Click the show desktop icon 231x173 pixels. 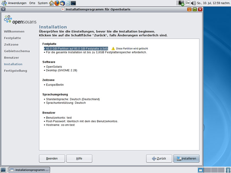(x=3, y=170)
